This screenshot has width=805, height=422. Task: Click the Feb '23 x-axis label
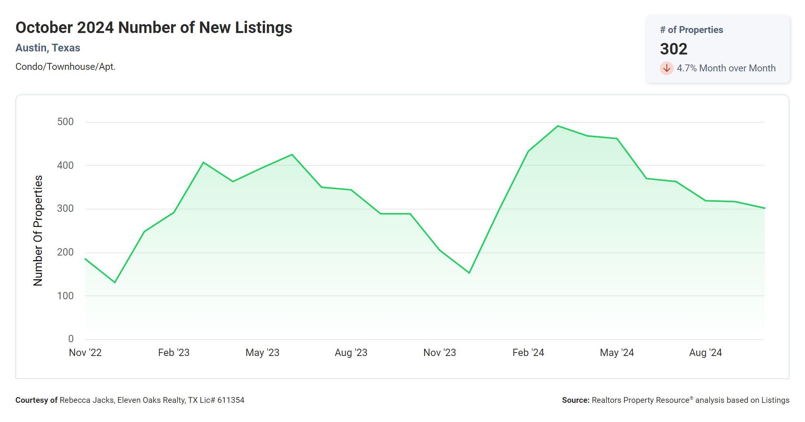(174, 353)
